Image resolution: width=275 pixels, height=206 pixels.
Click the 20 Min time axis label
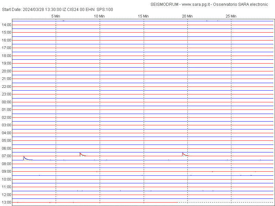point(187,16)
